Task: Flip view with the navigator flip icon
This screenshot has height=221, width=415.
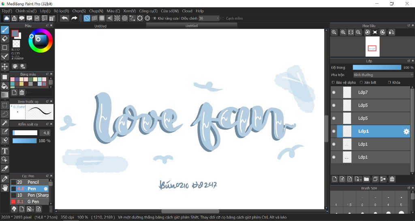Action: [x=391, y=32]
